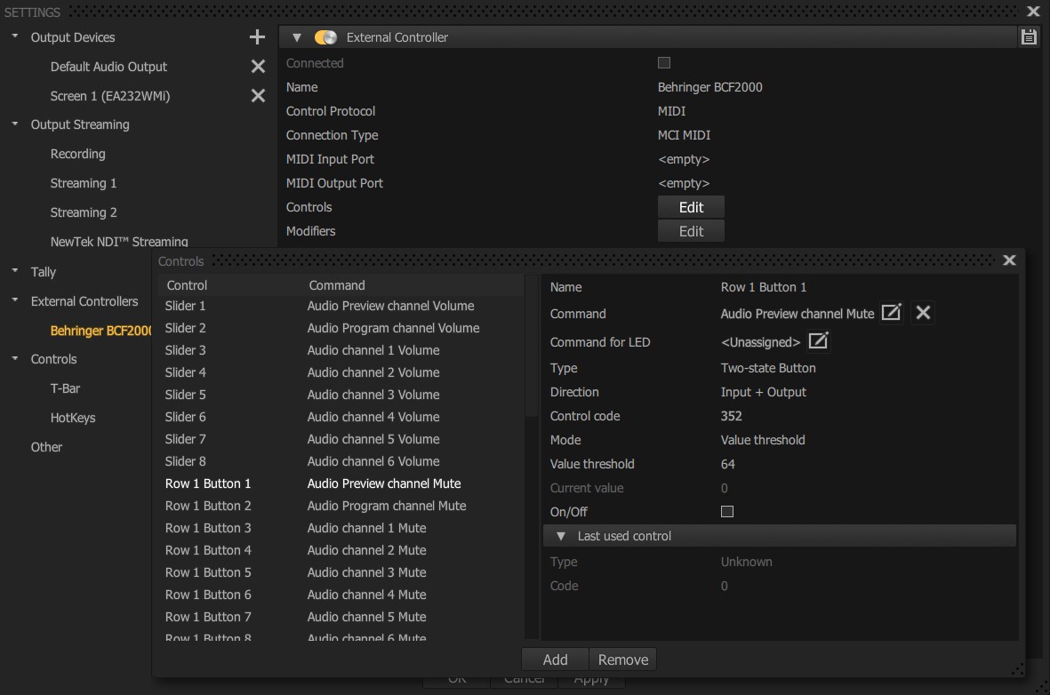The image size is (1050, 695).
Task: Change the Connection Type MCI MIDI
Action: coord(684,135)
